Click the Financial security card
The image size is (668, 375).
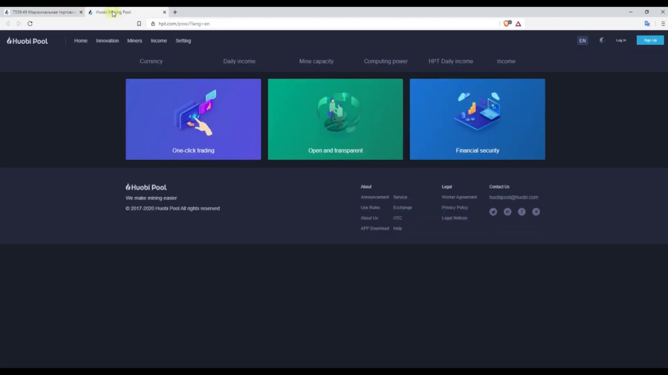478,119
